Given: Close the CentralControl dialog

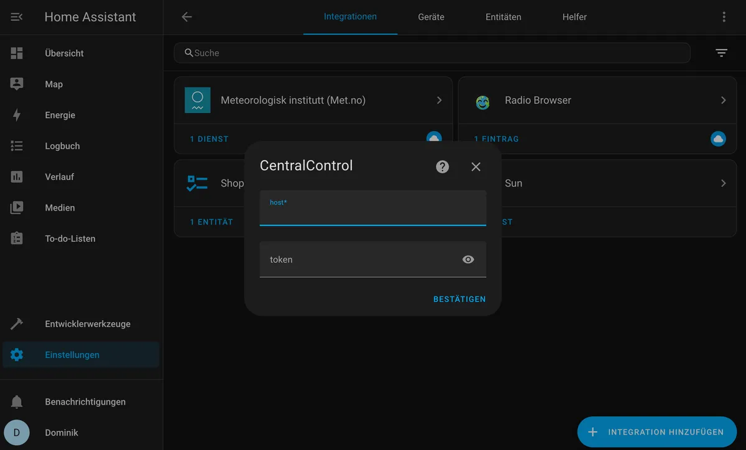Looking at the screenshot, I should (x=476, y=167).
